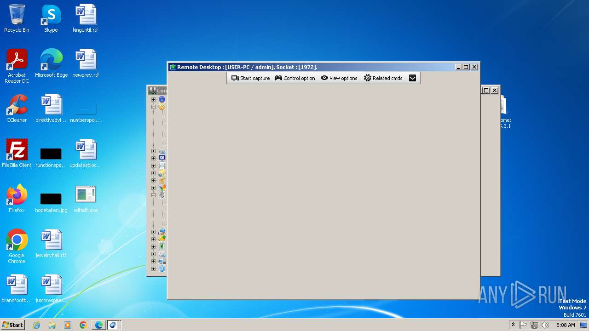Select the Skype desktop shortcut
Image resolution: width=589 pixels, height=331 pixels.
click(51, 18)
